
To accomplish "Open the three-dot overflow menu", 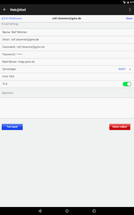I will pyautogui.click(x=130, y=10).
